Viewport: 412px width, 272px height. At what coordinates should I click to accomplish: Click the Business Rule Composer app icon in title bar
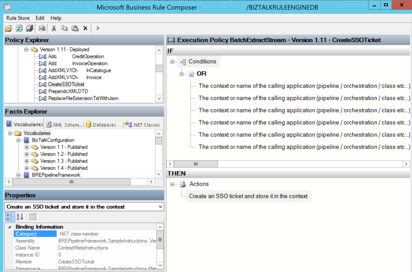point(7,7)
